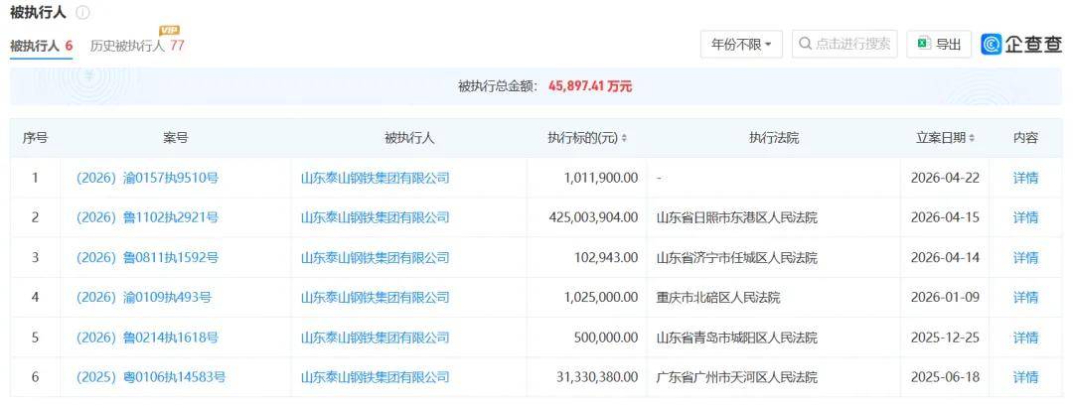
Task: Click the amount 102,943.00
Action: point(605,258)
